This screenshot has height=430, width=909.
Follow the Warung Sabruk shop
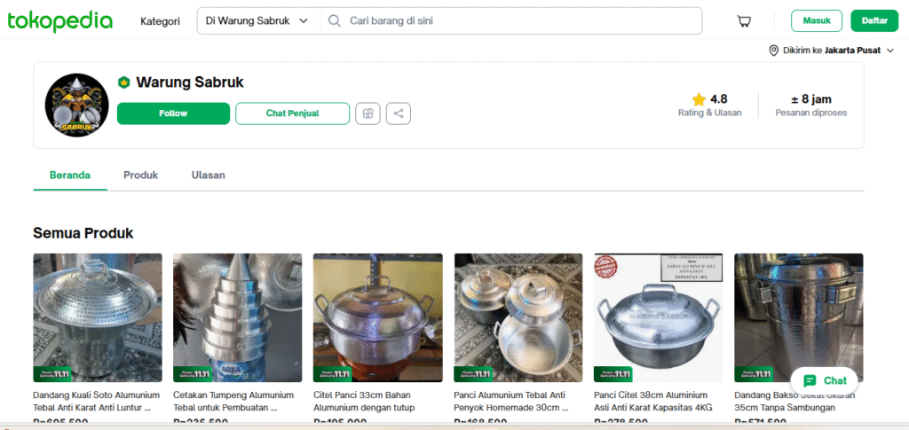pyautogui.click(x=173, y=113)
